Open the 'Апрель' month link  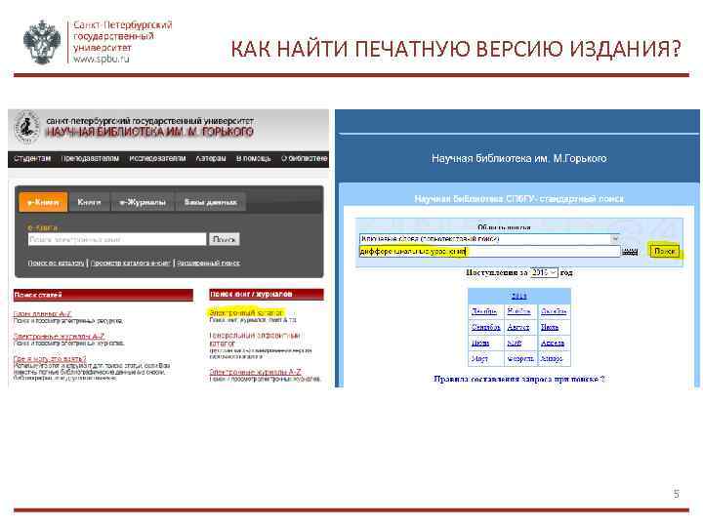coord(553,344)
